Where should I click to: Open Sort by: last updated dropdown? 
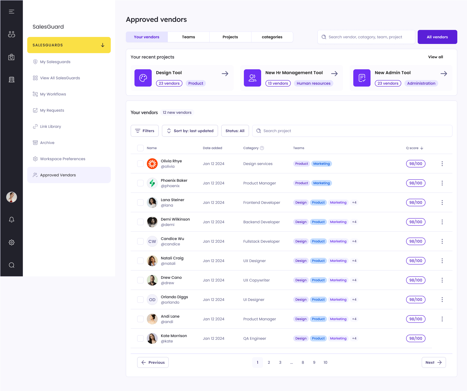click(x=190, y=131)
